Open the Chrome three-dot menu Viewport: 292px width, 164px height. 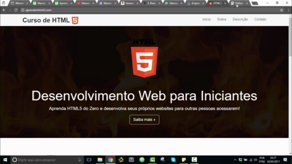[288, 10]
